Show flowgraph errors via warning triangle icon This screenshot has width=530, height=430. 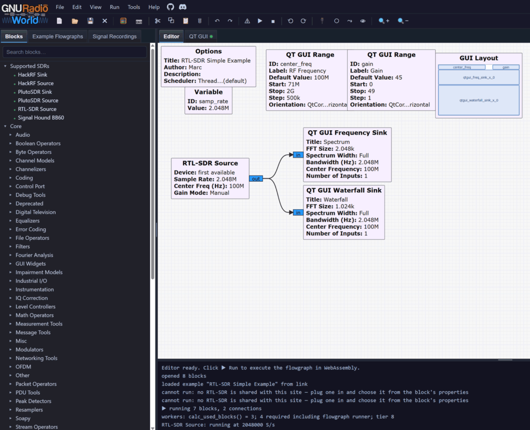click(x=247, y=21)
